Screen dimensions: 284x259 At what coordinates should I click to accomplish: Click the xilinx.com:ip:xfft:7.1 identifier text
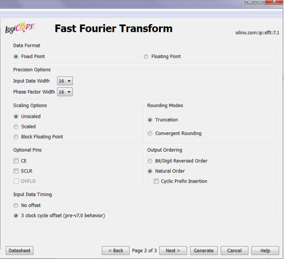point(257,33)
